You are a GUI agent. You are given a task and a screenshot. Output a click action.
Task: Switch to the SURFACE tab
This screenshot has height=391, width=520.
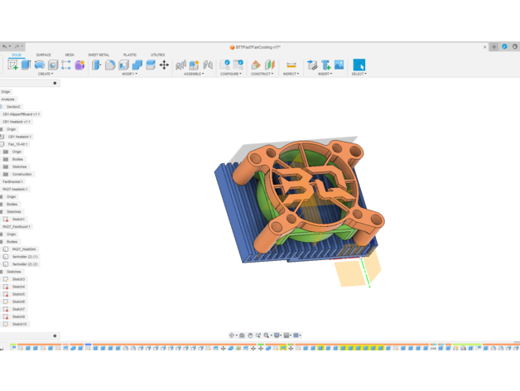coord(43,55)
